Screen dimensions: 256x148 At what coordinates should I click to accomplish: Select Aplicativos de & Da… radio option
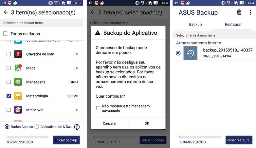37,127
